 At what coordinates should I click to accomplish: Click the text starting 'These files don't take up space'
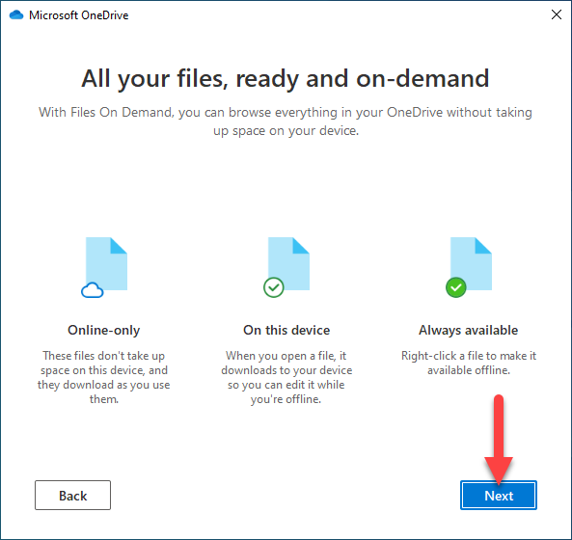pos(104,377)
